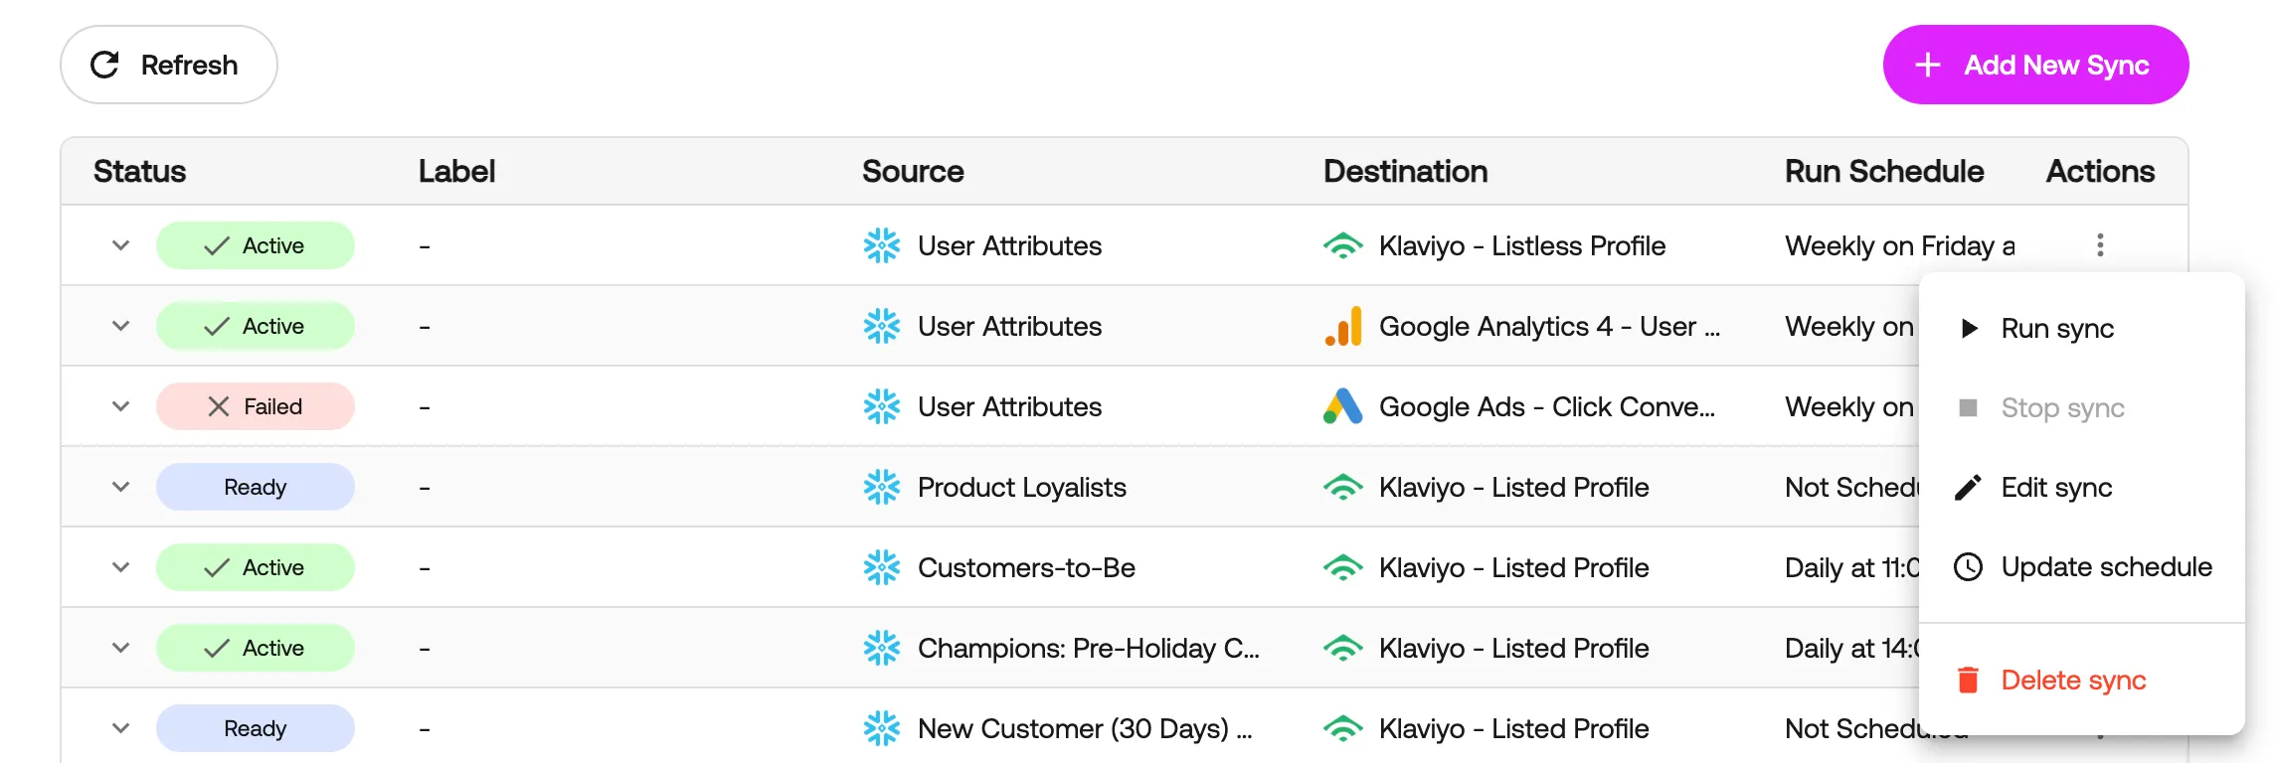2275x763 pixels.
Task: Click the Snowflake icon beside Product Loyalists
Action: [882, 487]
